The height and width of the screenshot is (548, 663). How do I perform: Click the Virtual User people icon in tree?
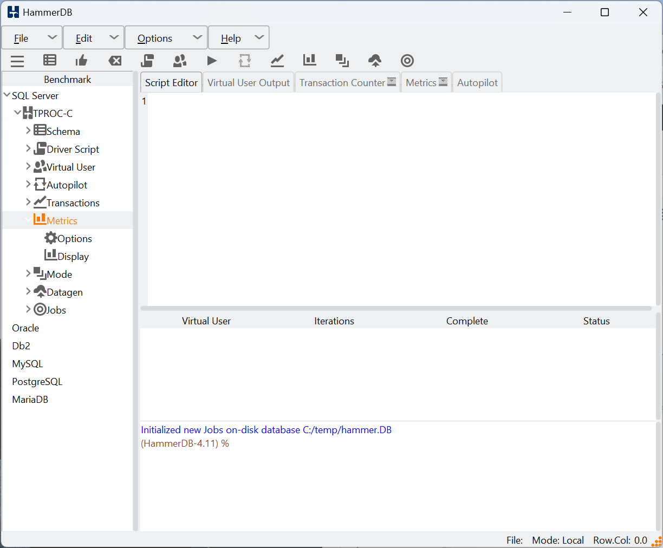click(40, 166)
